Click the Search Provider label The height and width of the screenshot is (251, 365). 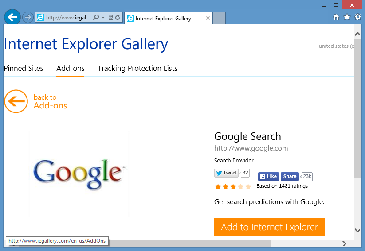click(234, 161)
